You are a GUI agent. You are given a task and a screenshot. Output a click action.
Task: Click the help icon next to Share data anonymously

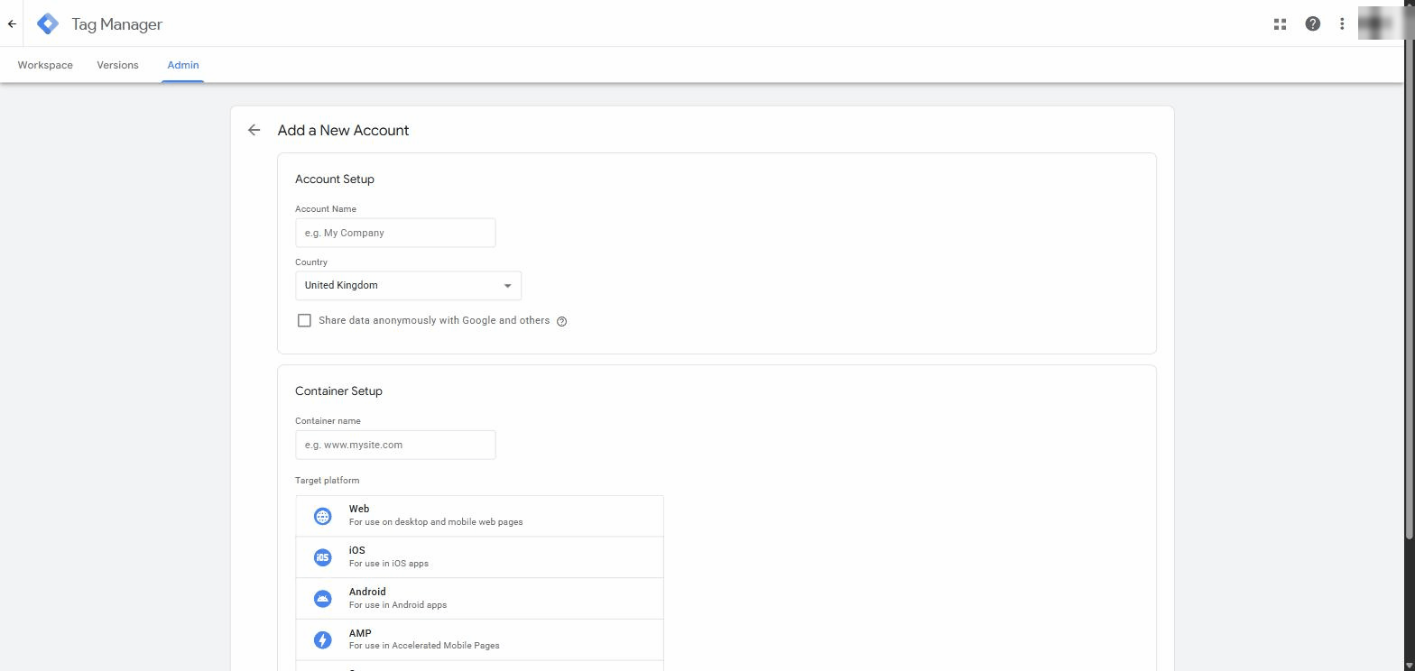click(561, 321)
